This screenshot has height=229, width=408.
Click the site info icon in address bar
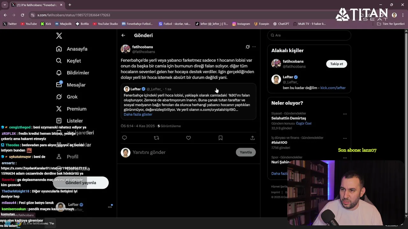point(33,15)
